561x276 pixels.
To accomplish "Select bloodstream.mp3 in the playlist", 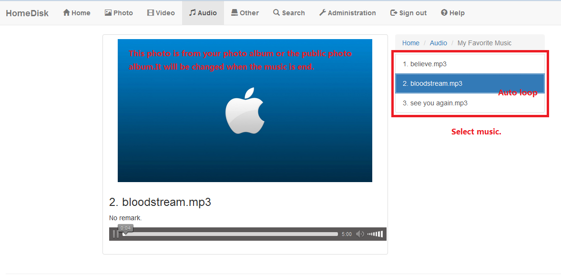I will (x=470, y=83).
